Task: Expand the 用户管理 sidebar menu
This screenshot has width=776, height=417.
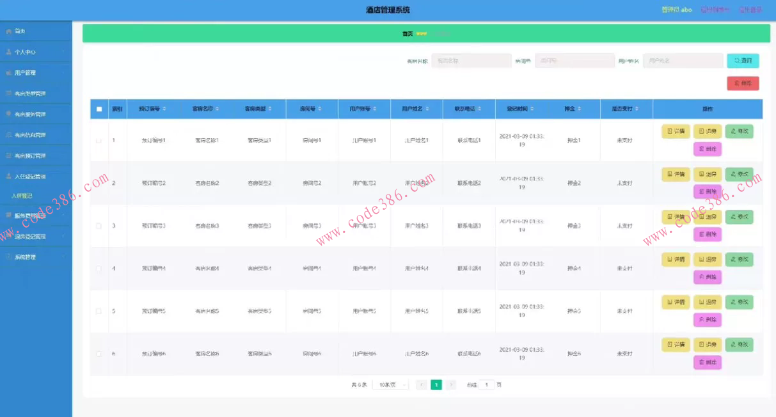Action: [x=36, y=73]
